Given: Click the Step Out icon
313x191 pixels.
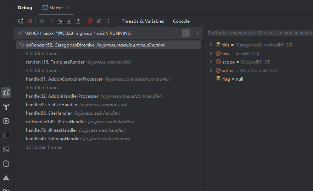Looking at the screenshot, I should (x=78, y=21).
